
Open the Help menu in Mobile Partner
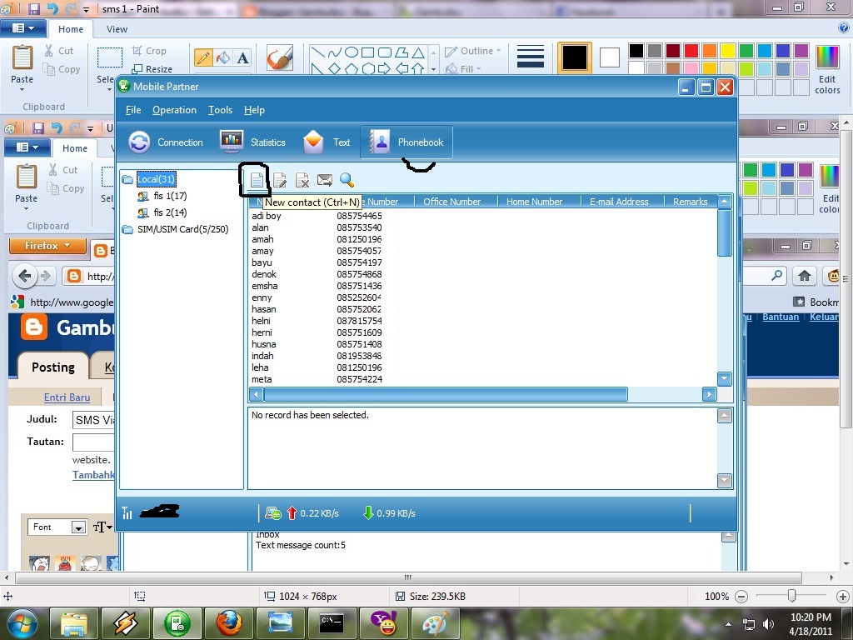point(254,110)
